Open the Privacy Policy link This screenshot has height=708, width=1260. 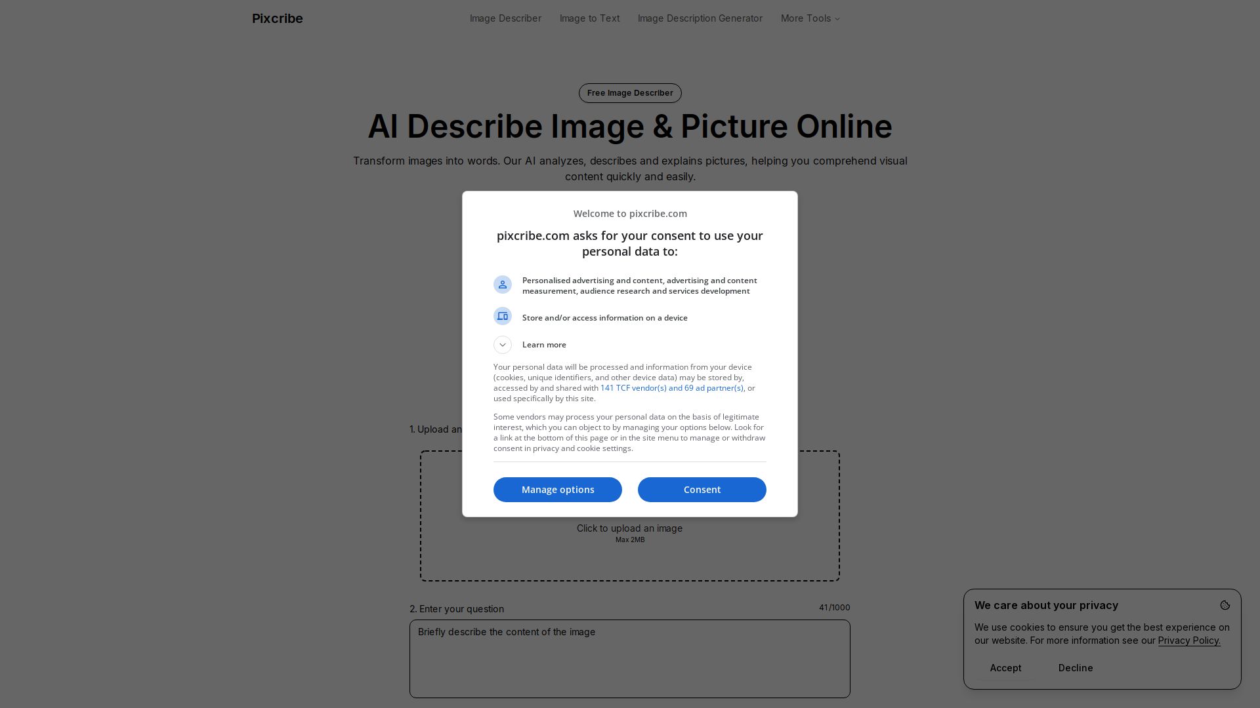click(1188, 641)
